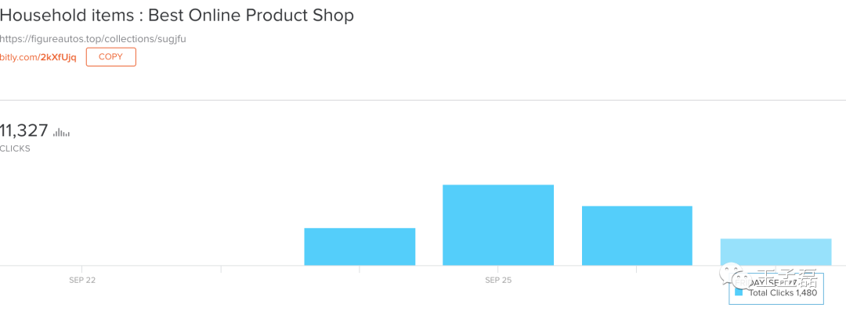Viewport: 846px width, 315px height.
Task: Click the 11,327 total clicks number
Action: click(24, 131)
